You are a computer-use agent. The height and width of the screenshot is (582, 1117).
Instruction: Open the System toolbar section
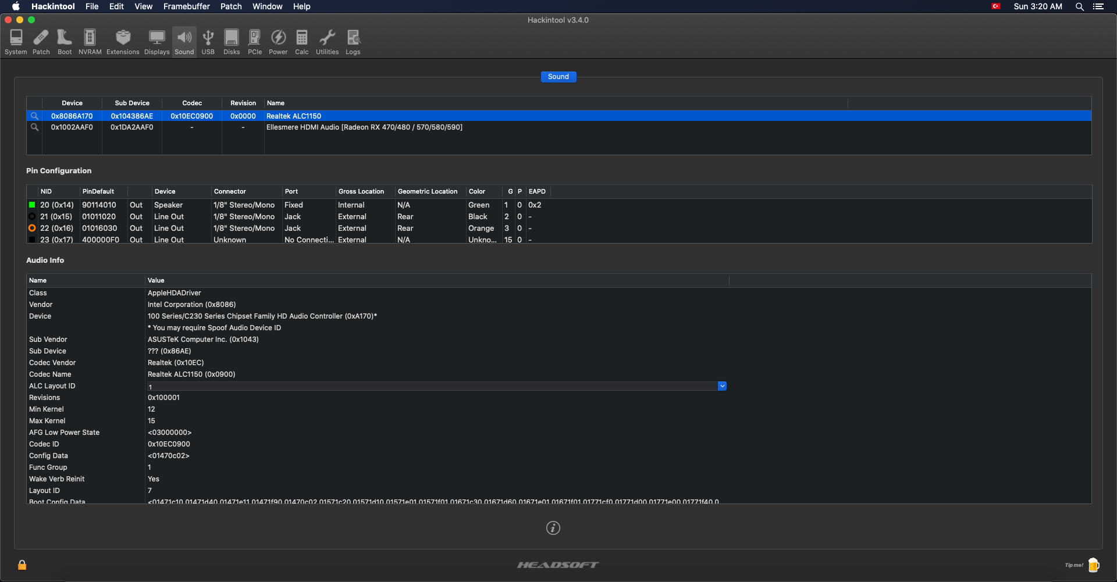click(x=16, y=41)
